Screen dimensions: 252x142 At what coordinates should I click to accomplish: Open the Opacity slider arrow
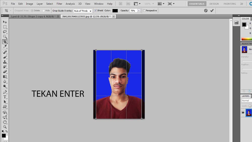point(139,11)
